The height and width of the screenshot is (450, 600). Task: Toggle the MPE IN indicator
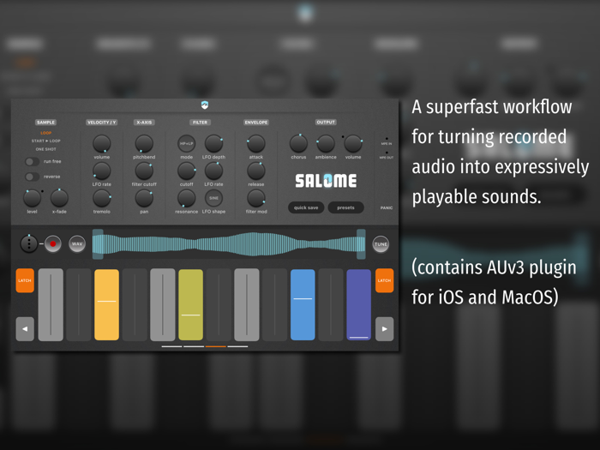387,141
